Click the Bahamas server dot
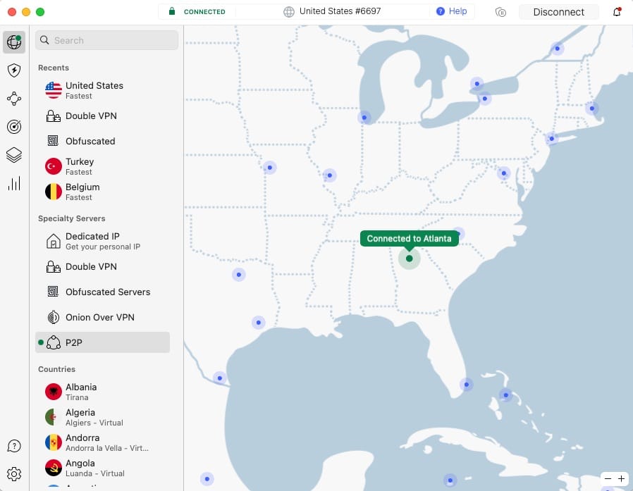 point(506,395)
